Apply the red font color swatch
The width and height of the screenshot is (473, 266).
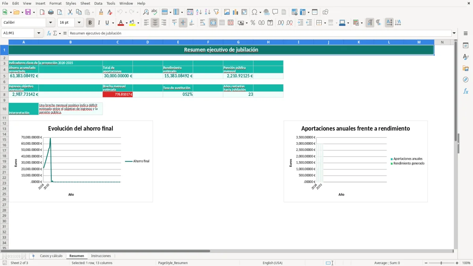(121, 23)
